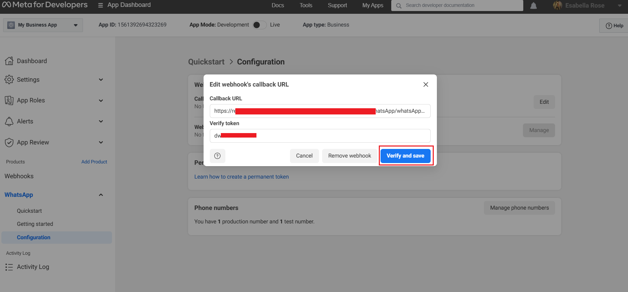Expand the Settings section chevron
The height and width of the screenshot is (292, 628).
(x=101, y=80)
